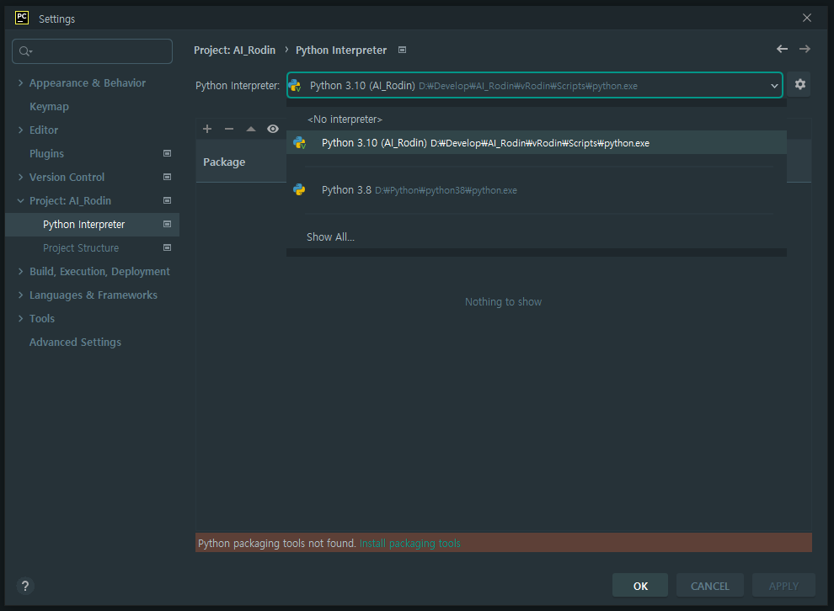Click project-level icon beside Python Interpreter breadcrumb

403,50
